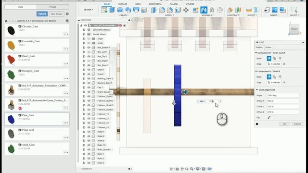308x173 pixels.
Task: Select the Fillet tool
Action: click(162, 10)
